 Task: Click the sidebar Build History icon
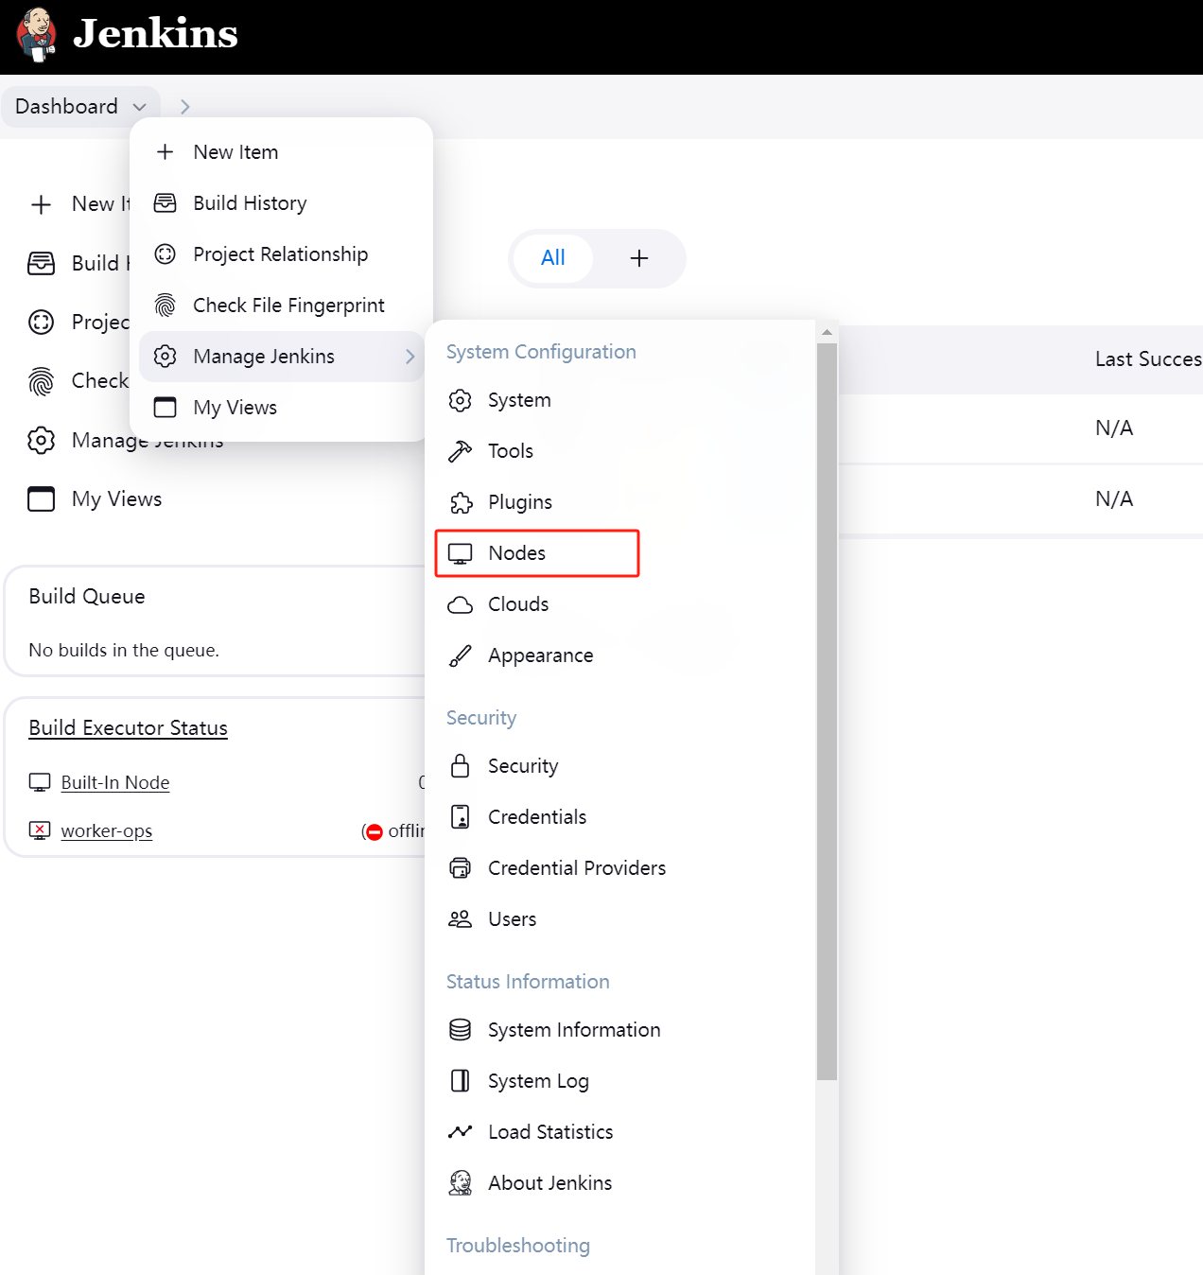point(41,263)
